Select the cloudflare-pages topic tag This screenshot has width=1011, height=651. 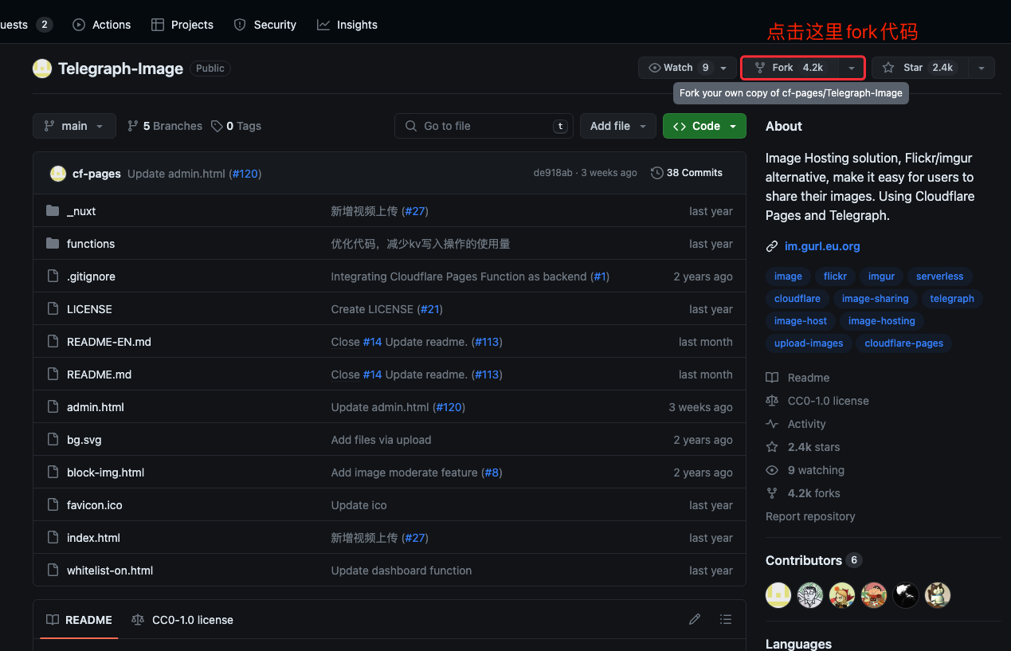point(903,343)
